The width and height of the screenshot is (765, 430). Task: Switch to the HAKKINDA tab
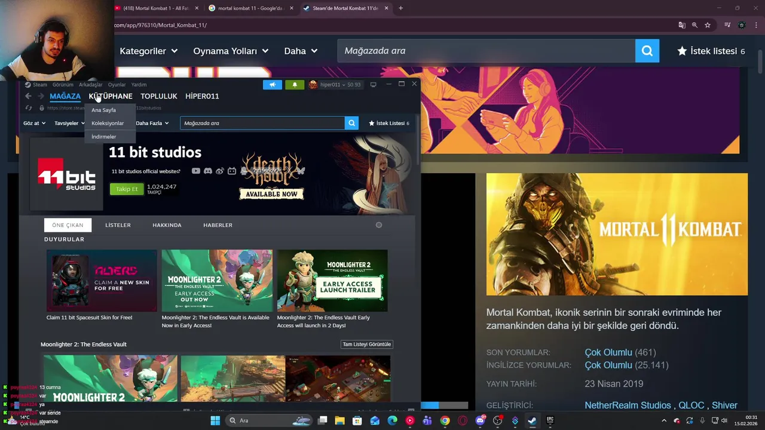point(167,225)
